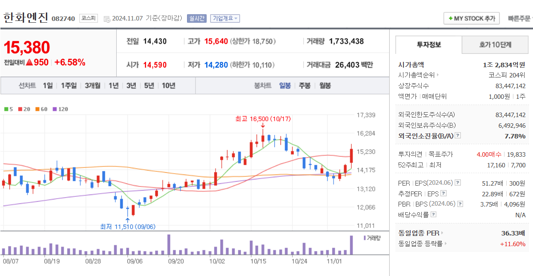Click the arrow next to 동일업종 PER
The width and height of the screenshot is (533, 276).
tap(442, 233)
